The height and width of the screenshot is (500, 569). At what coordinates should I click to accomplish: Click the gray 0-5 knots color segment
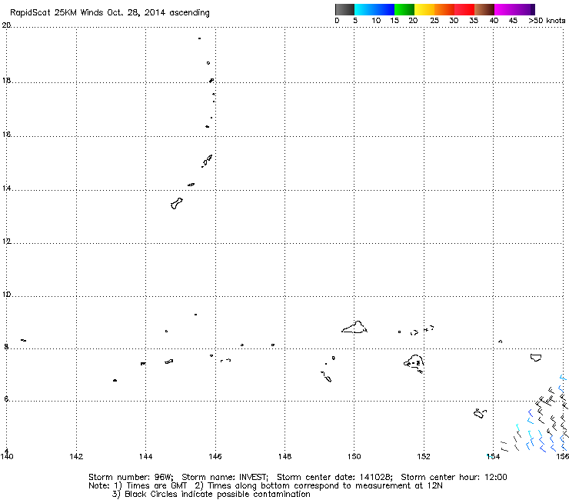point(344,9)
